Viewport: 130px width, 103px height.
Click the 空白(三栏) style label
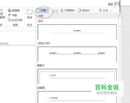[44, 43]
